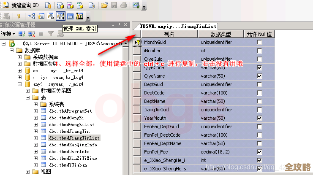Screen dimensions: 313x175
Task: Click the Generate Change Script icon
Action: (7, 16)
